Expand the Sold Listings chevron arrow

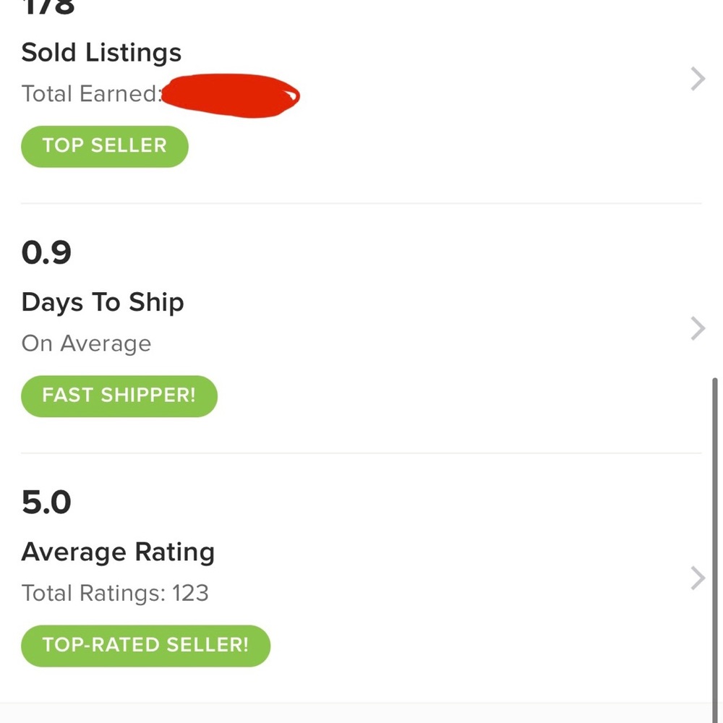[x=697, y=79]
